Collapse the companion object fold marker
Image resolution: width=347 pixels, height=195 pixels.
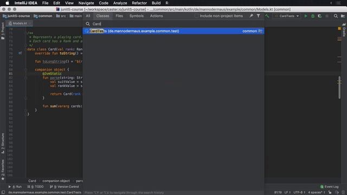[25, 69]
